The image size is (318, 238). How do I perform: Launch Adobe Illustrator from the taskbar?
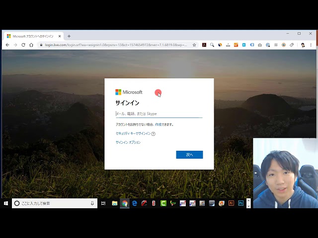click(231, 203)
